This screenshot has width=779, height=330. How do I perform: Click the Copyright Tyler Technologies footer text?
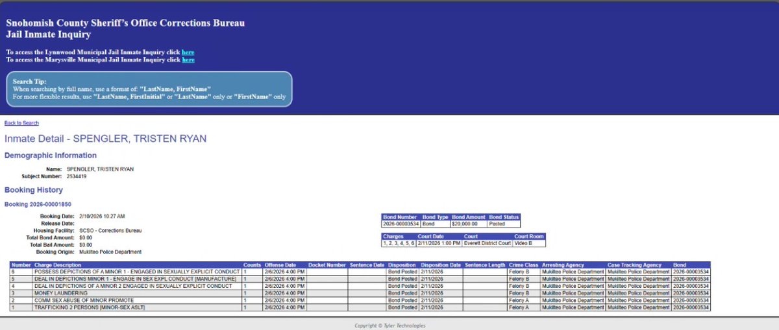(x=390, y=325)
